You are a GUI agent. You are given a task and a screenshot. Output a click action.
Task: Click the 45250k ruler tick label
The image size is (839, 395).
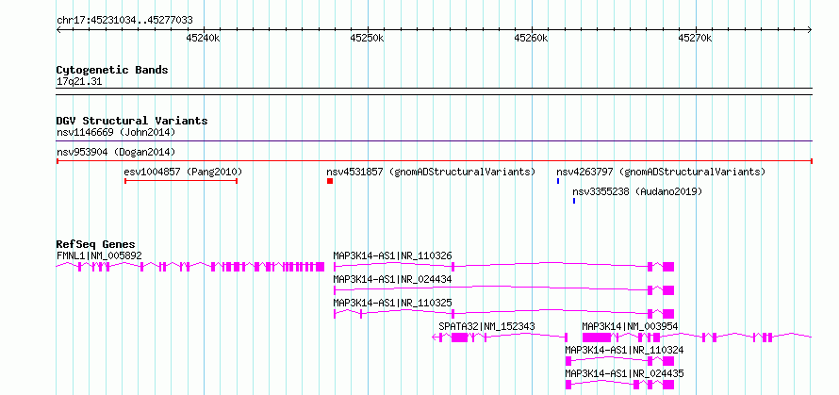point(368,38)
